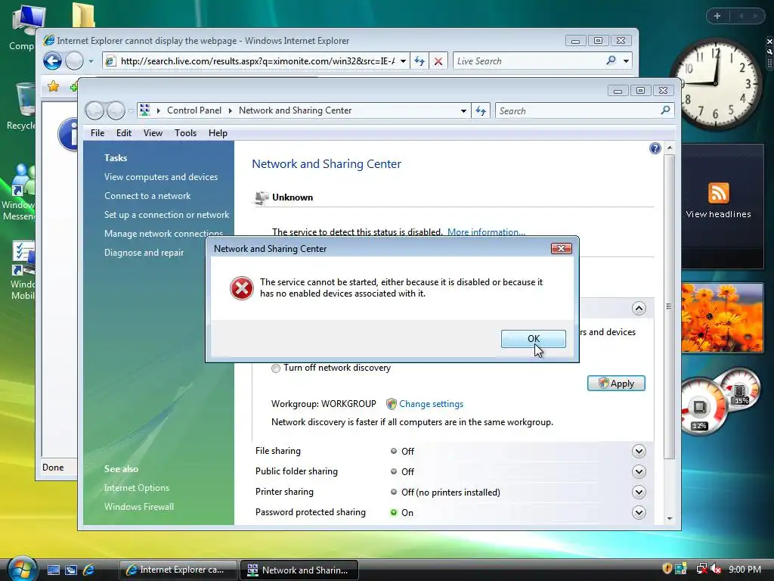Viewport: 774px width, 581px height.
Task: Click the red error icon in the dialog
Action: tap(241, 288)
